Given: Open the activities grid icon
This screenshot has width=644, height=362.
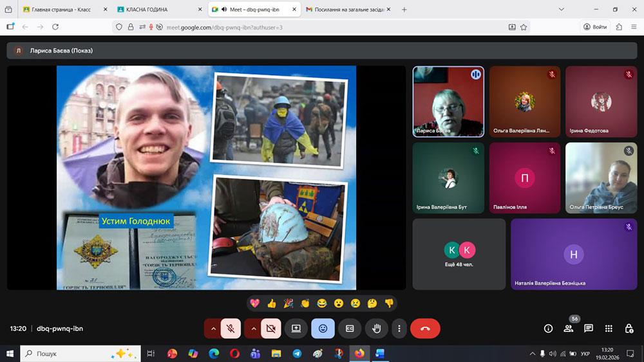Looking at the screenshot, I should (x=609, y=329).
